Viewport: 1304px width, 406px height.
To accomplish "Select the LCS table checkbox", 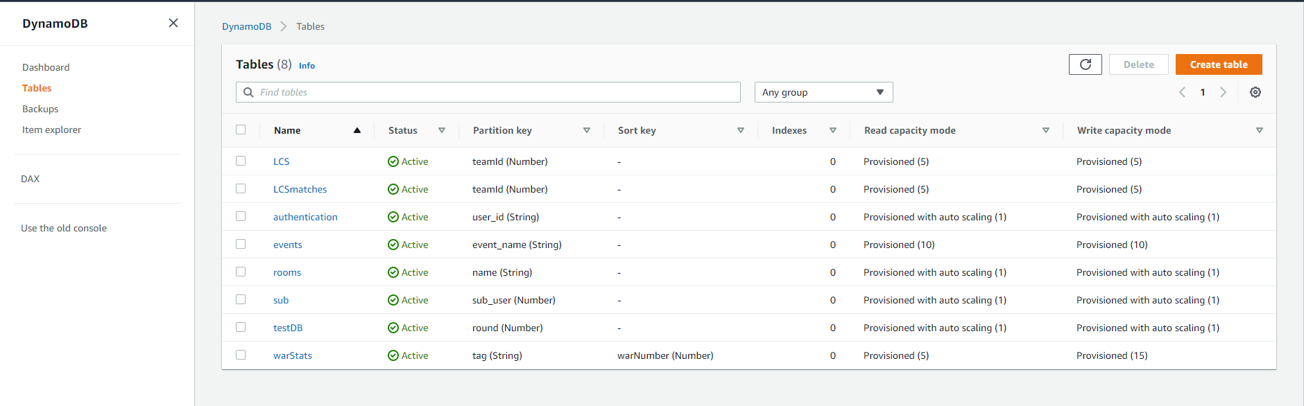I will pyautogui.click(x=241, y=161).
